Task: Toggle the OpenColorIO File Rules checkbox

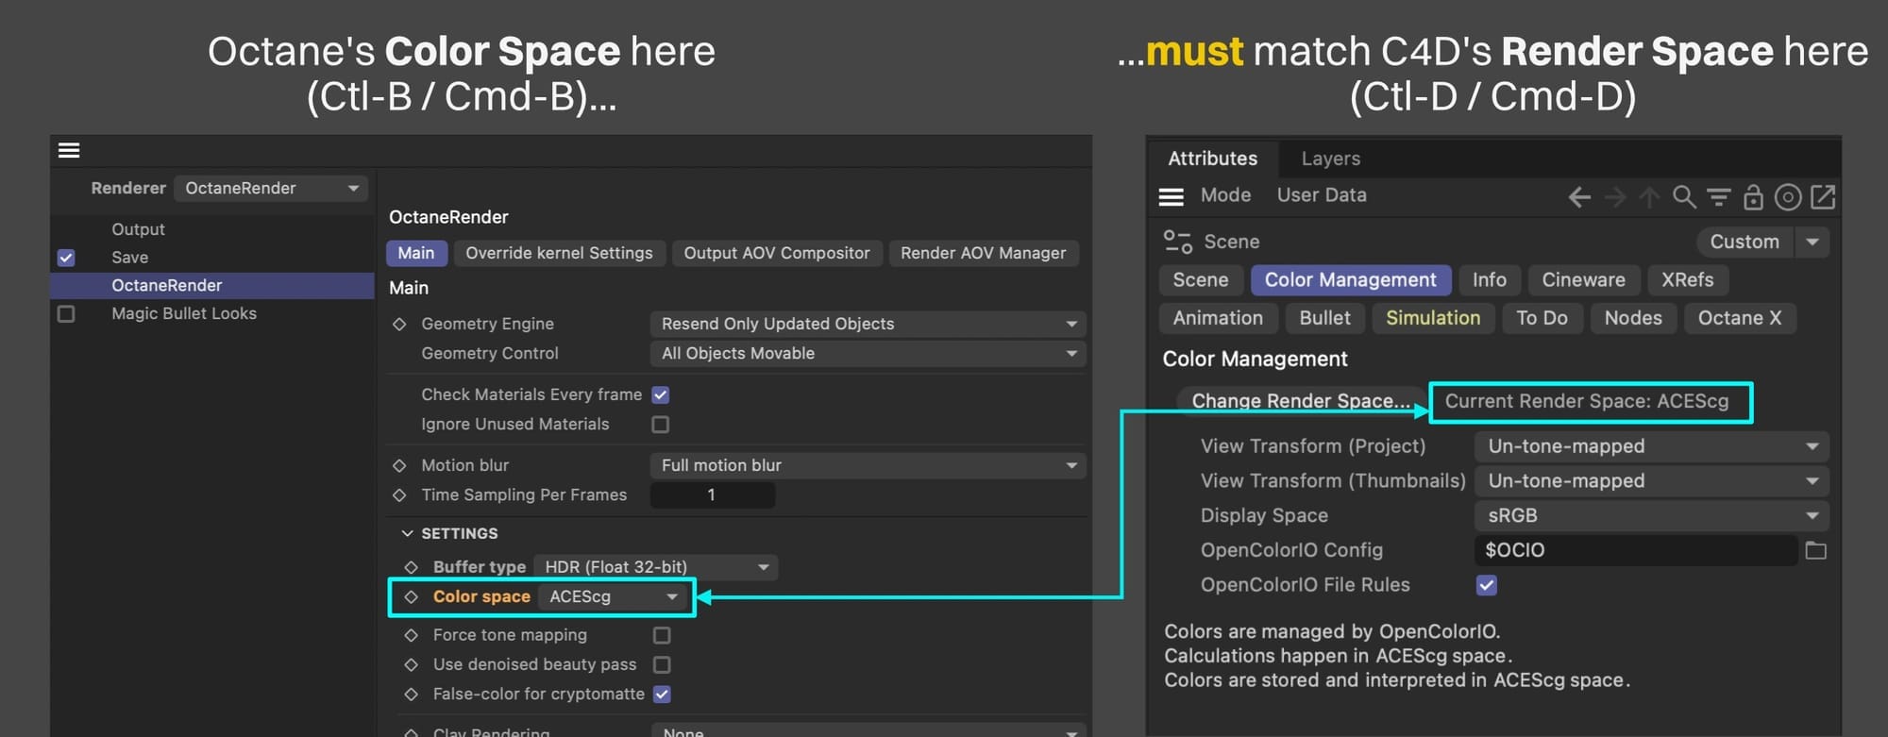Action: (x=1487, y=585)
